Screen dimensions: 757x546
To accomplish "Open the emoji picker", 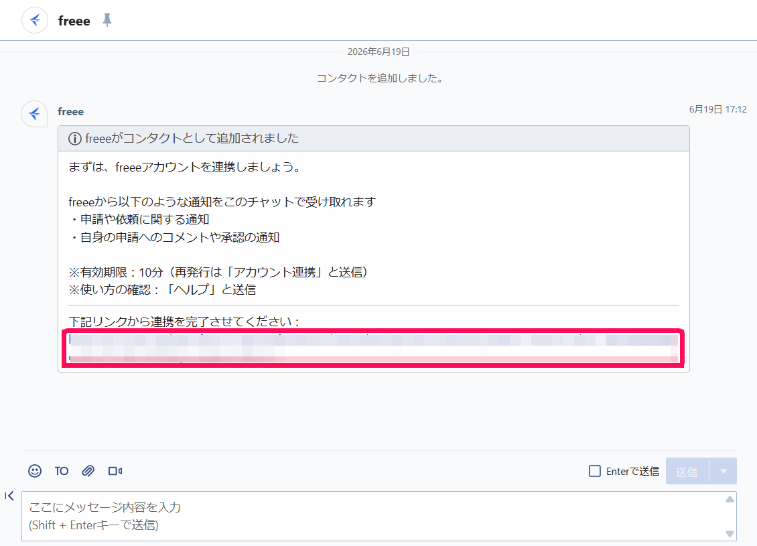I will click(35, 471).
